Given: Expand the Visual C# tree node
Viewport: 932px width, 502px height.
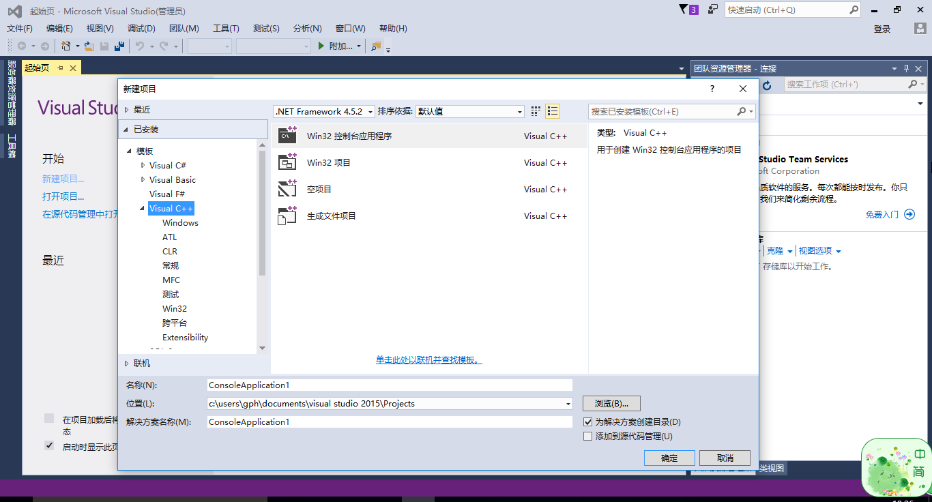Looking at the screenshot, I should click(143, 165).
